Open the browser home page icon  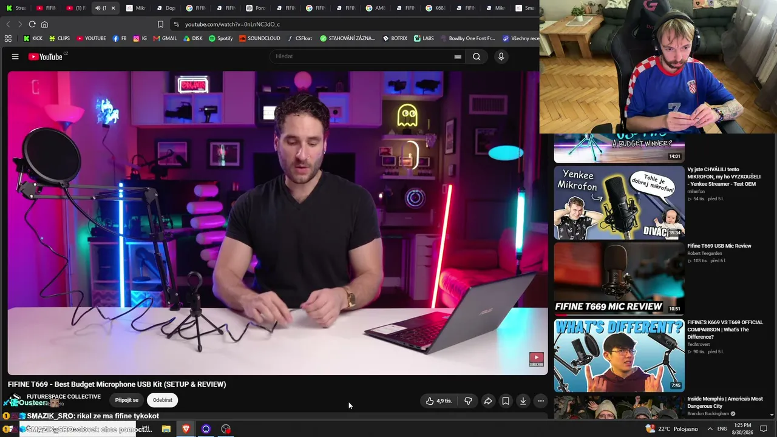pyautogui.click(x=44, y=24)
